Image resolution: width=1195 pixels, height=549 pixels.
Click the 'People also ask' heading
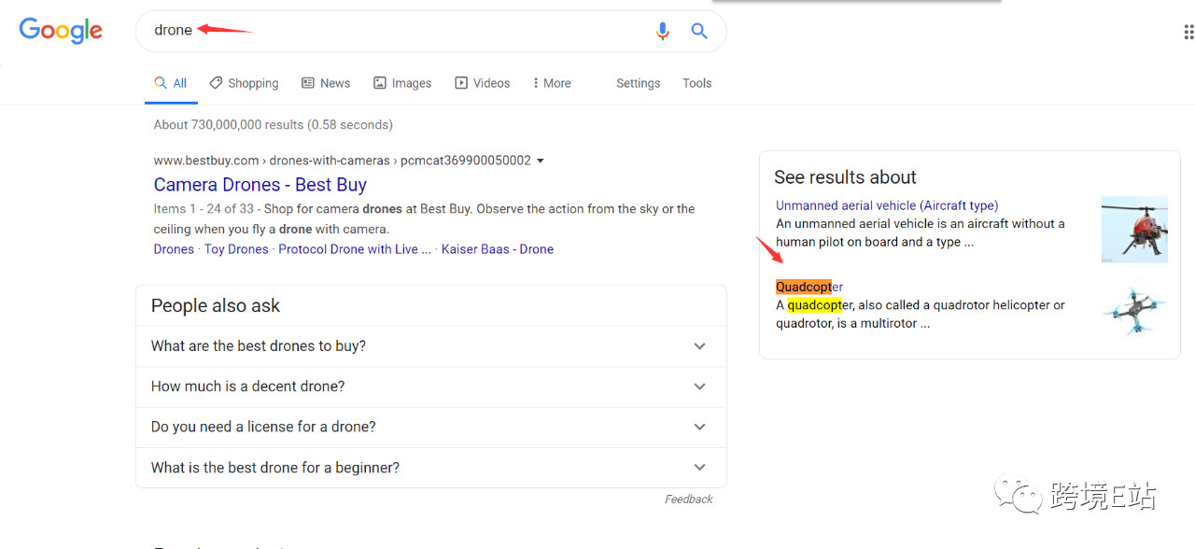pos(216,306)
